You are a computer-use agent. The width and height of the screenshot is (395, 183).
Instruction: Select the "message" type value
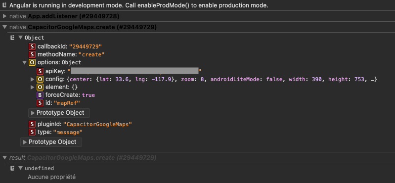pyautogui.click(x=68, y=132)
